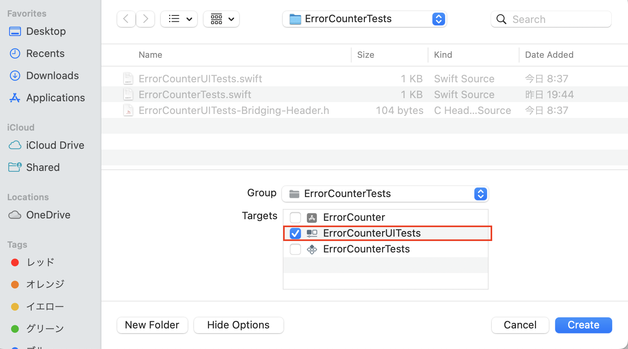This screenshot has width=628, height=349.
Task: Open the ErrorCounterTests location dropdown
Action: point(438,19)
